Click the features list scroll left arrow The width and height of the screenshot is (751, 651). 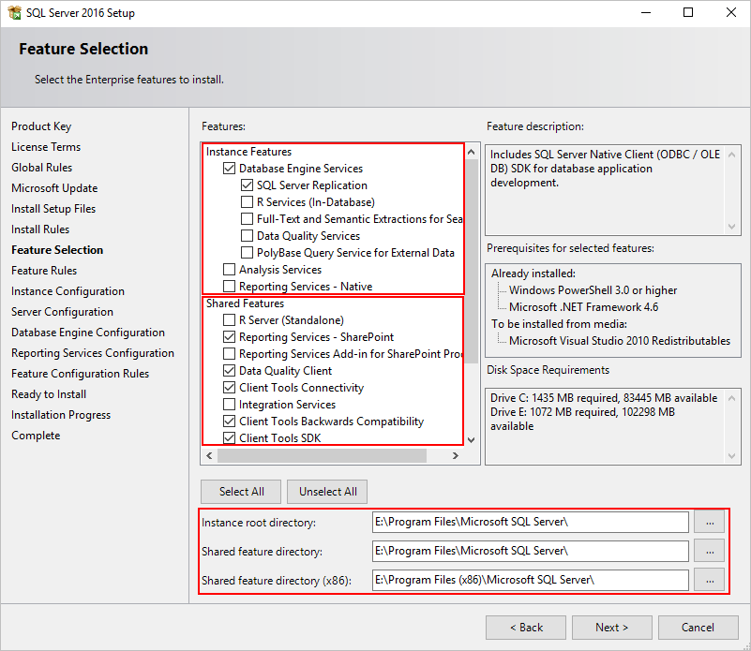pos(209,455)
